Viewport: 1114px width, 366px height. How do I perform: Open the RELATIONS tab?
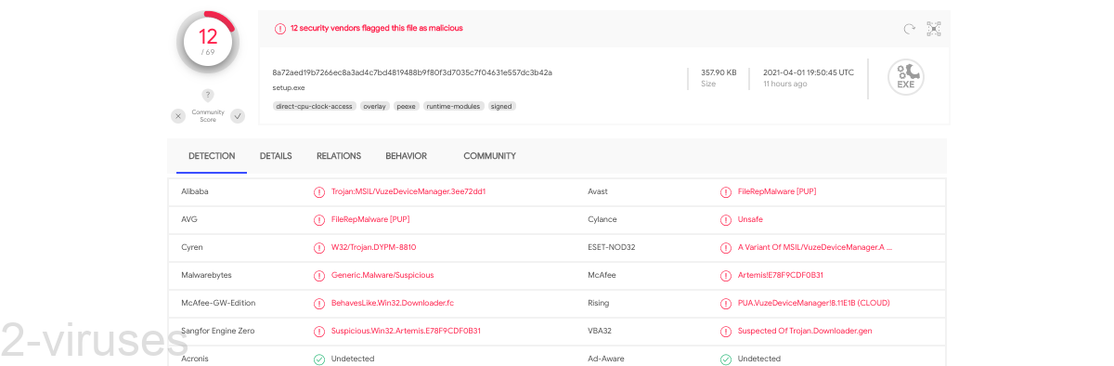[339, 156]
